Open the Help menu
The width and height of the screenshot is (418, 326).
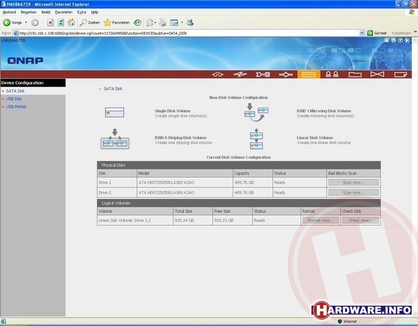coord(95,13)
